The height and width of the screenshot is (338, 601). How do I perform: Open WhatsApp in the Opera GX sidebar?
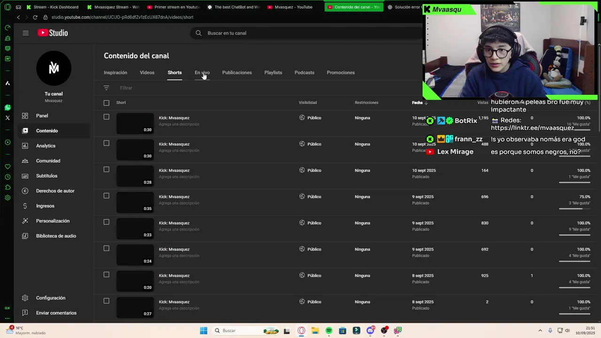coord(8,108)
